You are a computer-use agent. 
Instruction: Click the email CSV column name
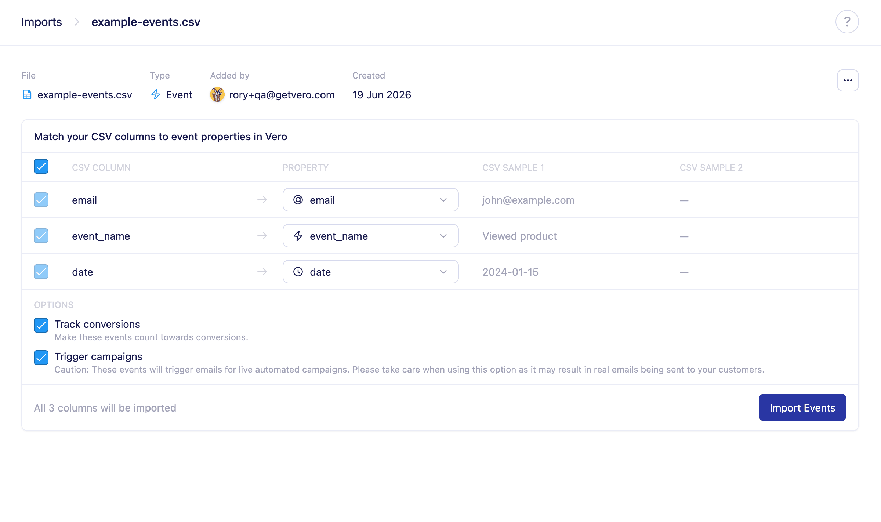pos(84,200)
